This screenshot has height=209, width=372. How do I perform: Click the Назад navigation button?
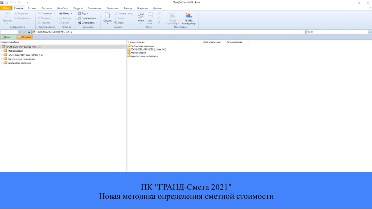[65, 13]
